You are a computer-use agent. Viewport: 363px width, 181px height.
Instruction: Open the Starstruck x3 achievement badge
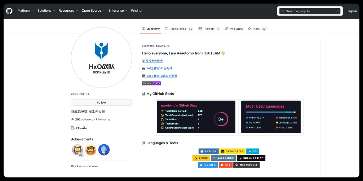point(78,150)
